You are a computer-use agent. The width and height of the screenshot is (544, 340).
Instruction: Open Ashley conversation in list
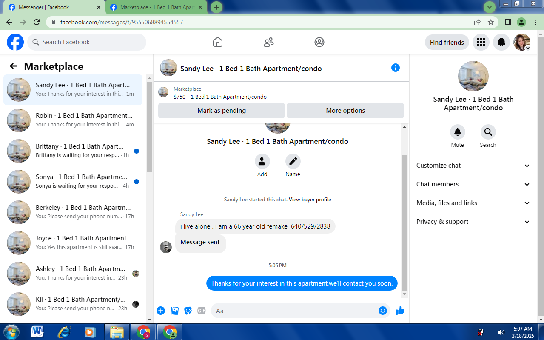[73, 274]
